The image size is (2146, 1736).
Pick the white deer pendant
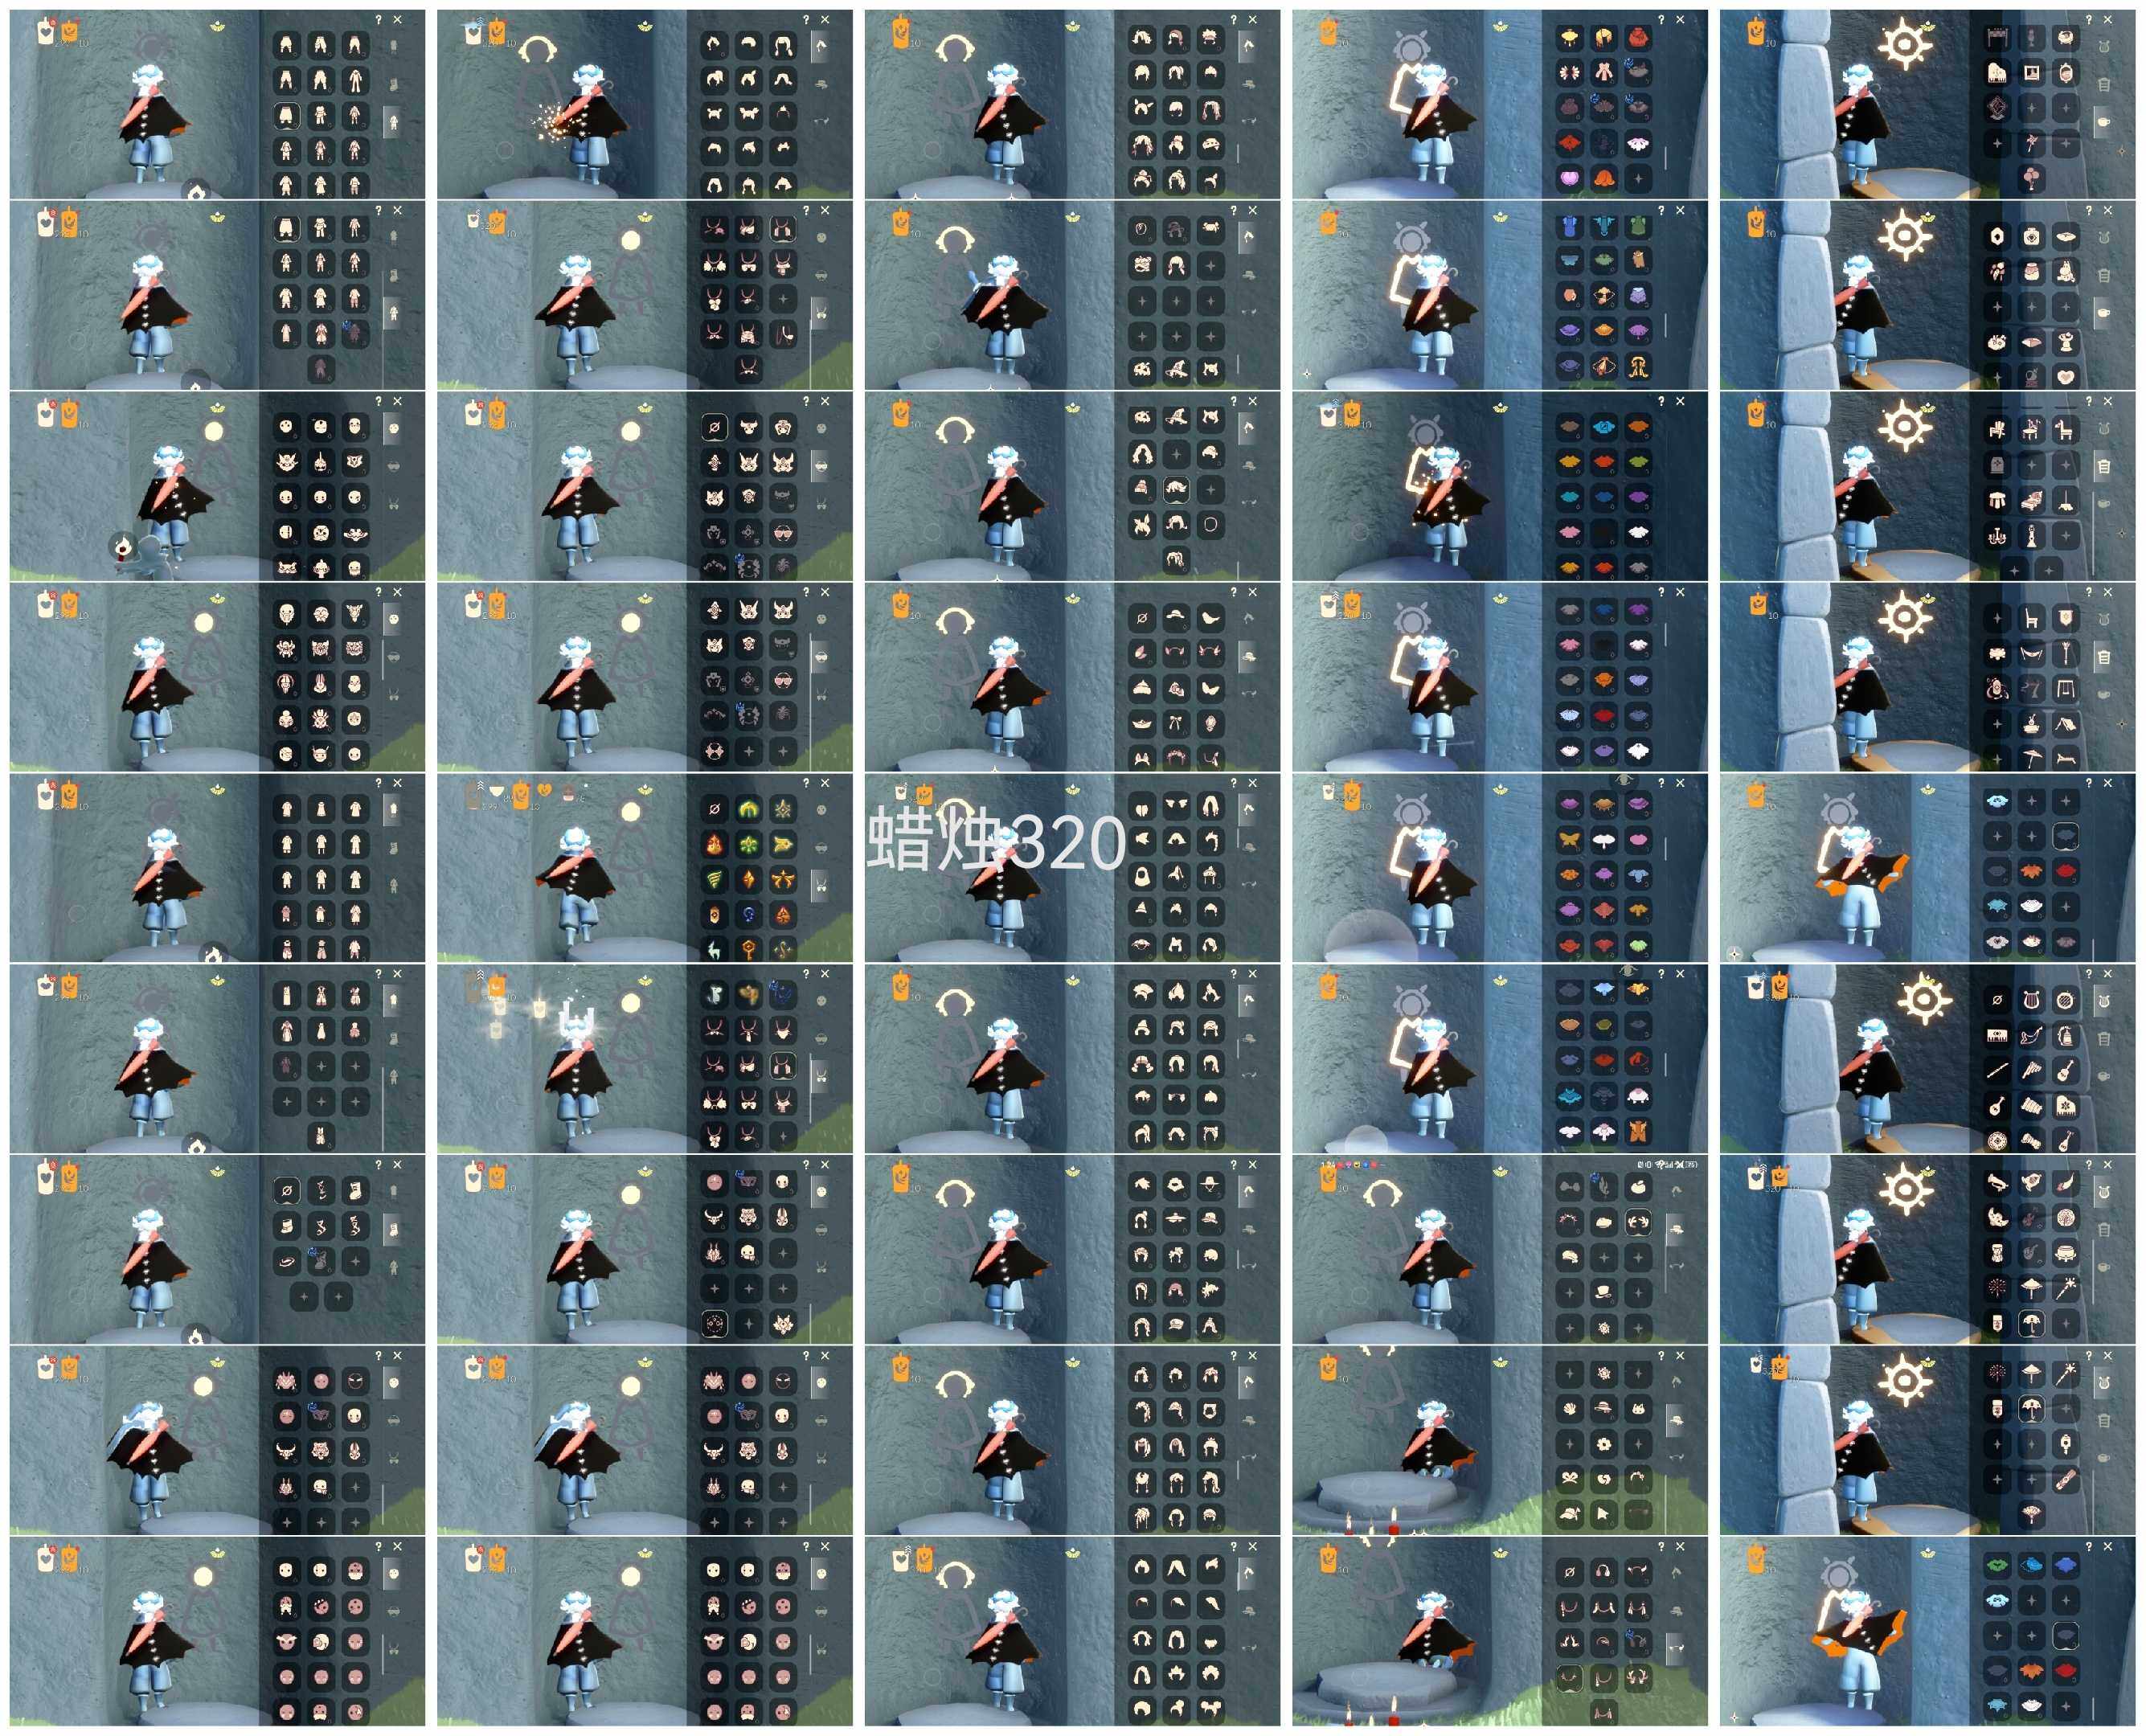(714, 948)
